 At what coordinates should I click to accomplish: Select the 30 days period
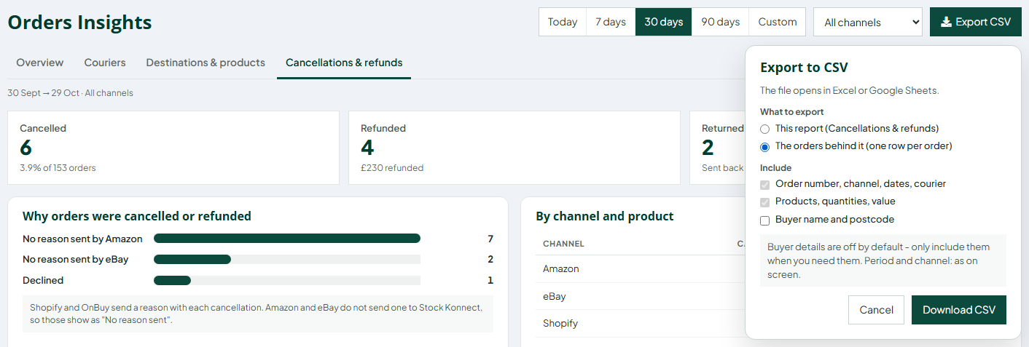point(664,22)
